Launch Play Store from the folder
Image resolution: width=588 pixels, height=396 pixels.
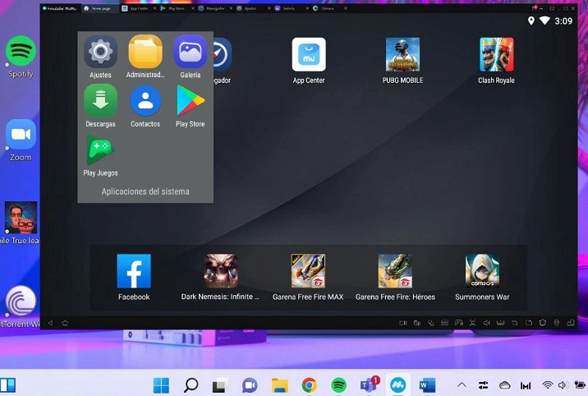pos(191,106)
